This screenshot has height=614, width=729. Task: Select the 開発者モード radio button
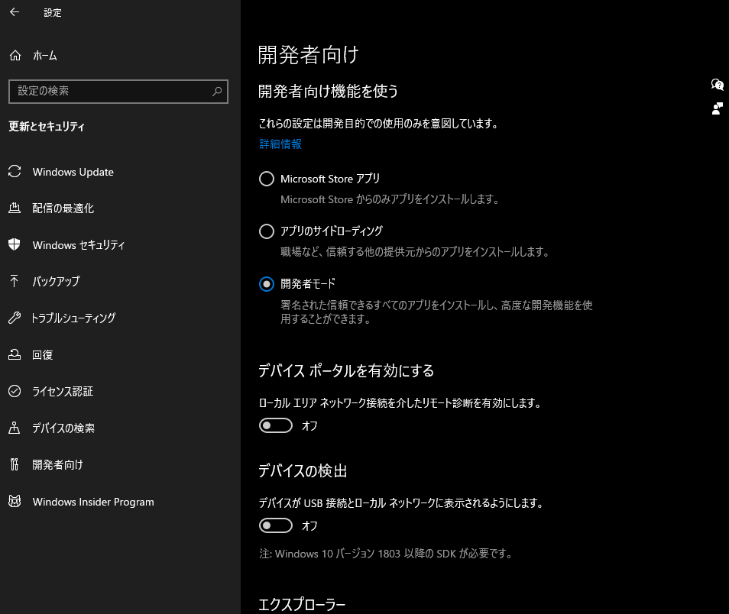267,284
